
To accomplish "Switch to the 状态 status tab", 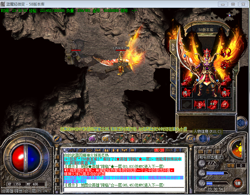I will click(173, 62).
